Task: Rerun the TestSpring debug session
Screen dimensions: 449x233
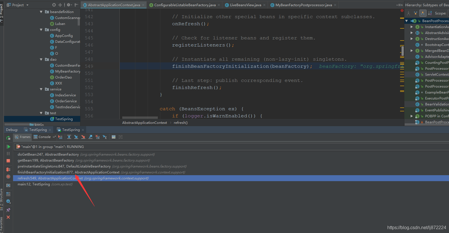Action: pyautogui.click(x=8, y=138)
